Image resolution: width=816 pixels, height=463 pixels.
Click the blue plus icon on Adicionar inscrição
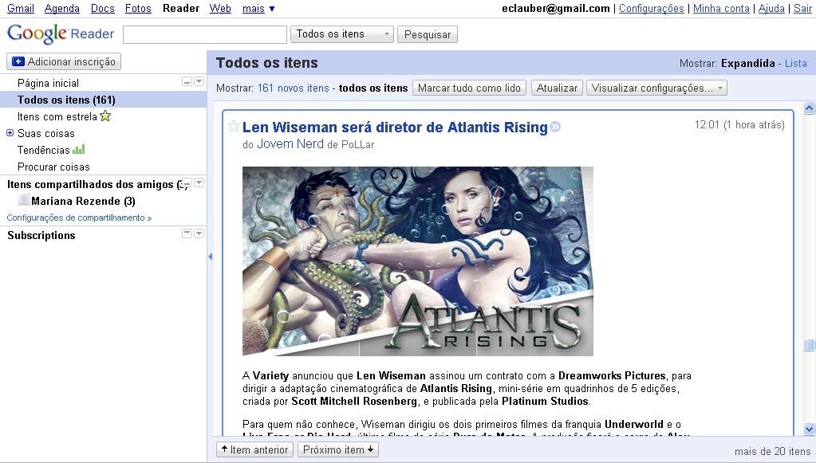(18, 61)
